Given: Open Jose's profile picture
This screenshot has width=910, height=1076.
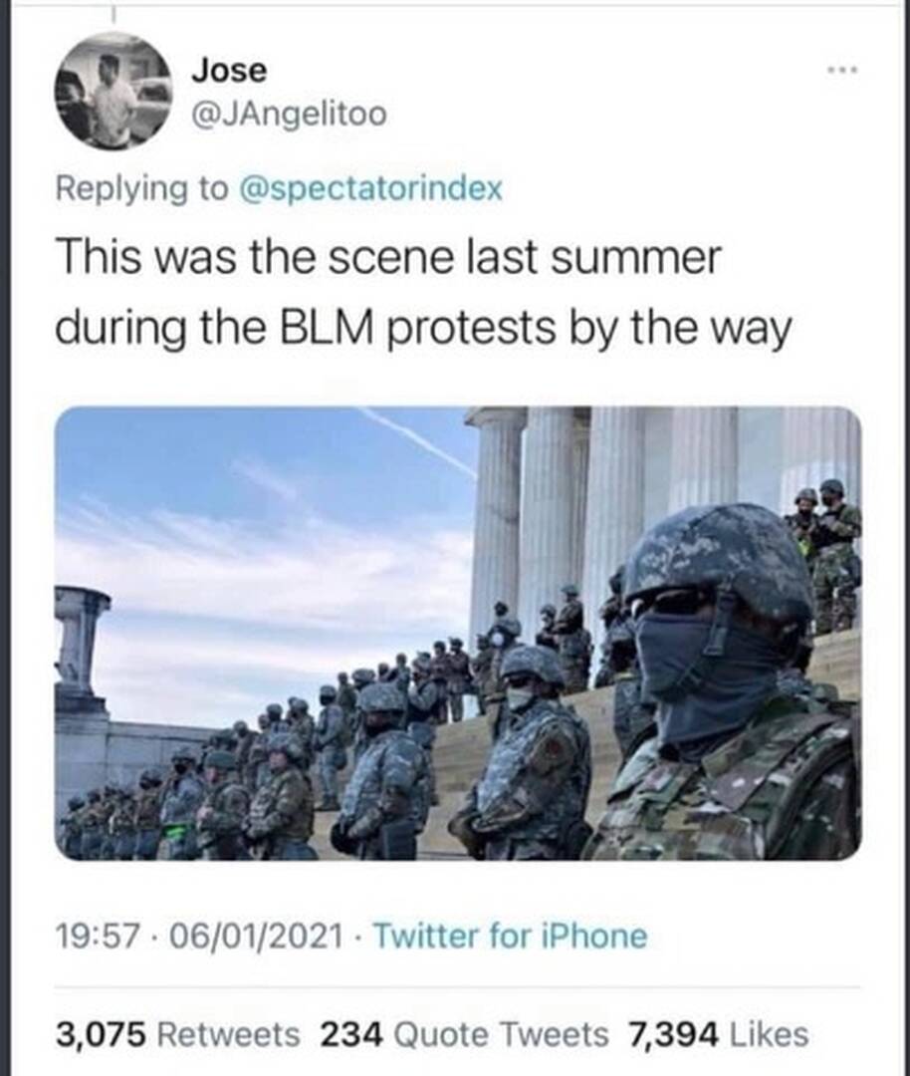Looking at the screenshot, I should [114, 91].
